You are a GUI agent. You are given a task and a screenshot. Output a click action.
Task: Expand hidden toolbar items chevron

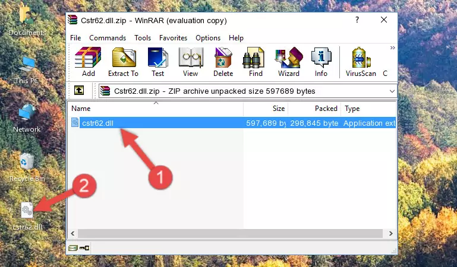[x=393, y=48]
